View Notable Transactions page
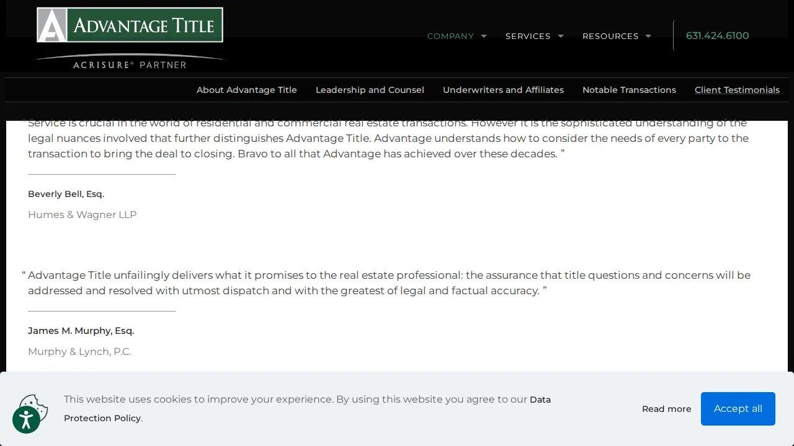794x446 pixels. pos(629,90)
